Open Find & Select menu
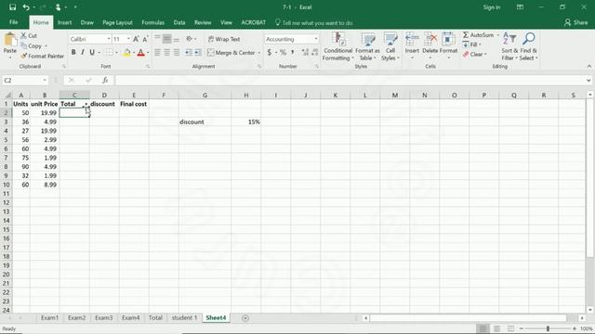 (529, 46)
